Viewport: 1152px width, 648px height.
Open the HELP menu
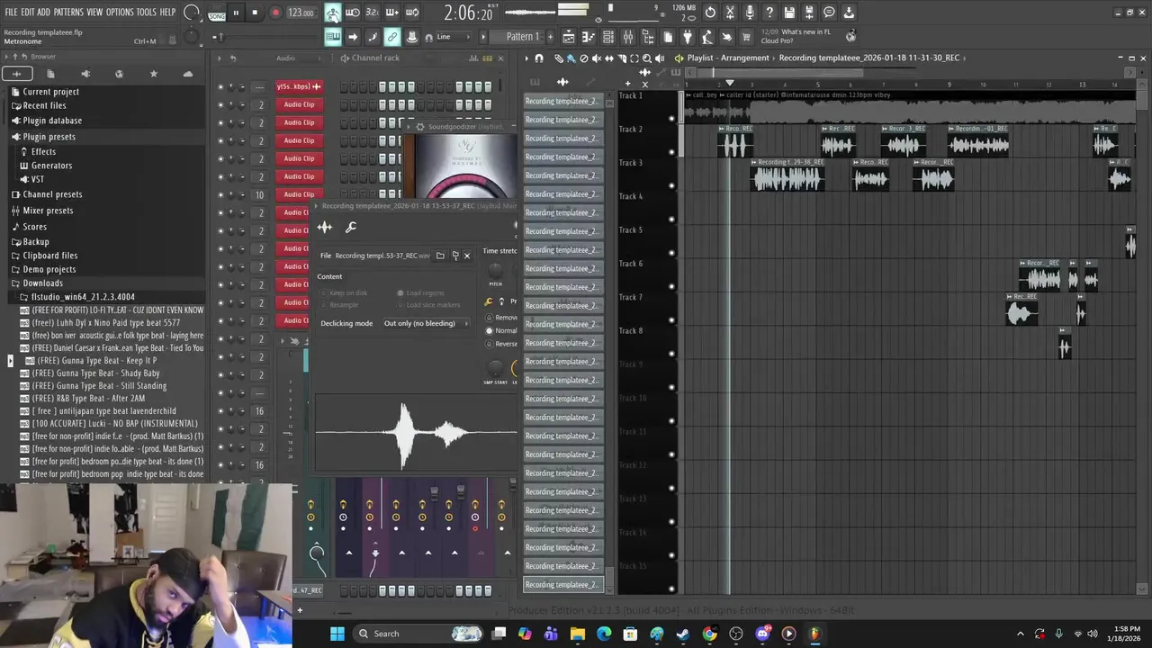tap(167, 12)
